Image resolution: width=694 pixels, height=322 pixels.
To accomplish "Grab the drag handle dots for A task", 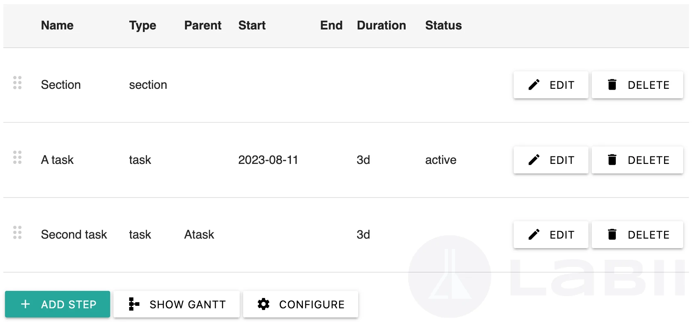I will pos(17,158).
